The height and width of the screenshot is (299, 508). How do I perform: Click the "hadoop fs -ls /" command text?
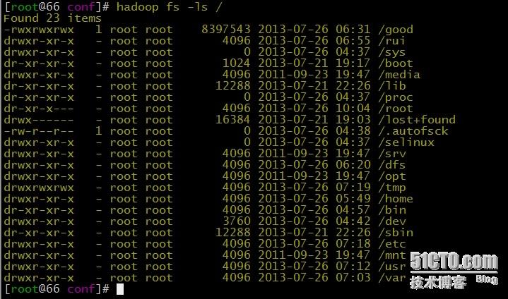[171, 7]
